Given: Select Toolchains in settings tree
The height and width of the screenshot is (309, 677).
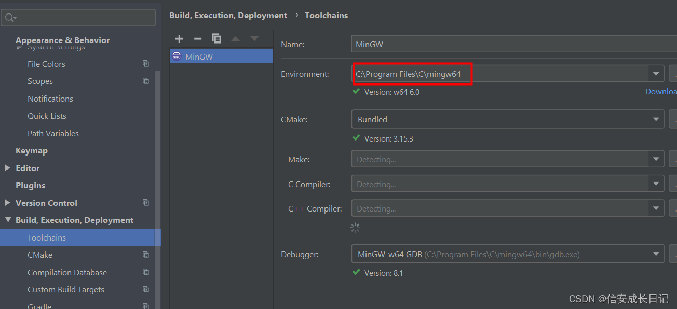Looking at the screenshot, I should tap(80, 237).
